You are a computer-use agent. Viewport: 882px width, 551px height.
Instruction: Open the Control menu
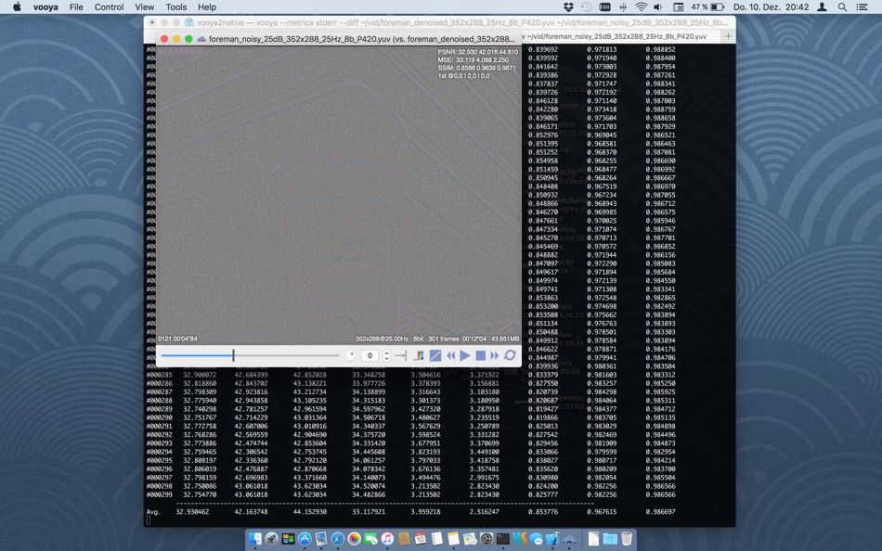tap(110, 6)
